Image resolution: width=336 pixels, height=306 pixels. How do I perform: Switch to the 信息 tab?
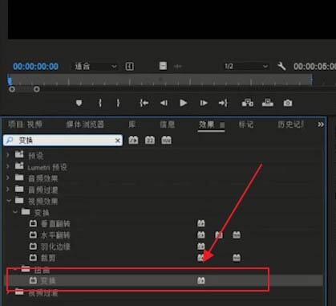[x=168, y=124]
